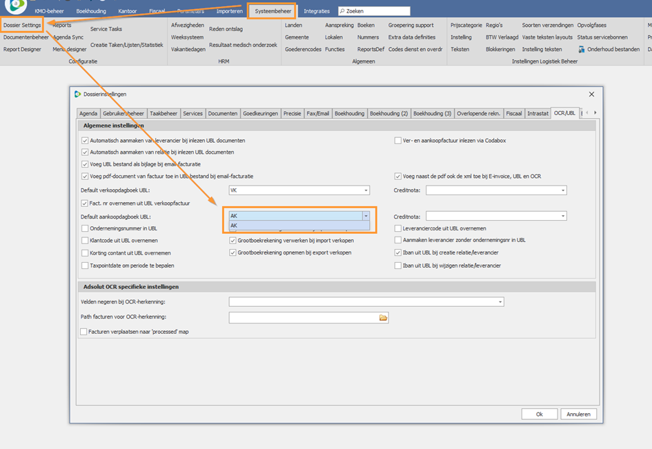This screenshot has height=449, width=652.
Task: Click Dossier Settings in the ribbon
Action: click(x=22, y=26)
